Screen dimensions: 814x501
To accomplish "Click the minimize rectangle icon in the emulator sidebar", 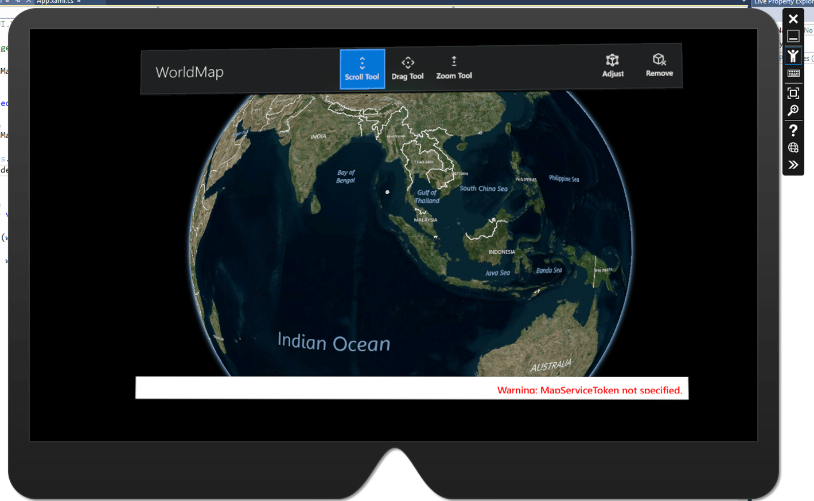I will 793,36.
